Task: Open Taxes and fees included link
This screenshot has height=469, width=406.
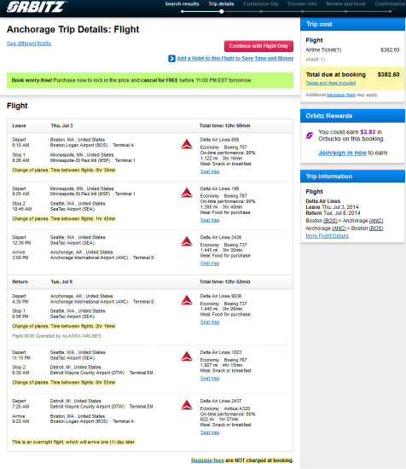Action: pyautogui.click(x=331, y=83)
